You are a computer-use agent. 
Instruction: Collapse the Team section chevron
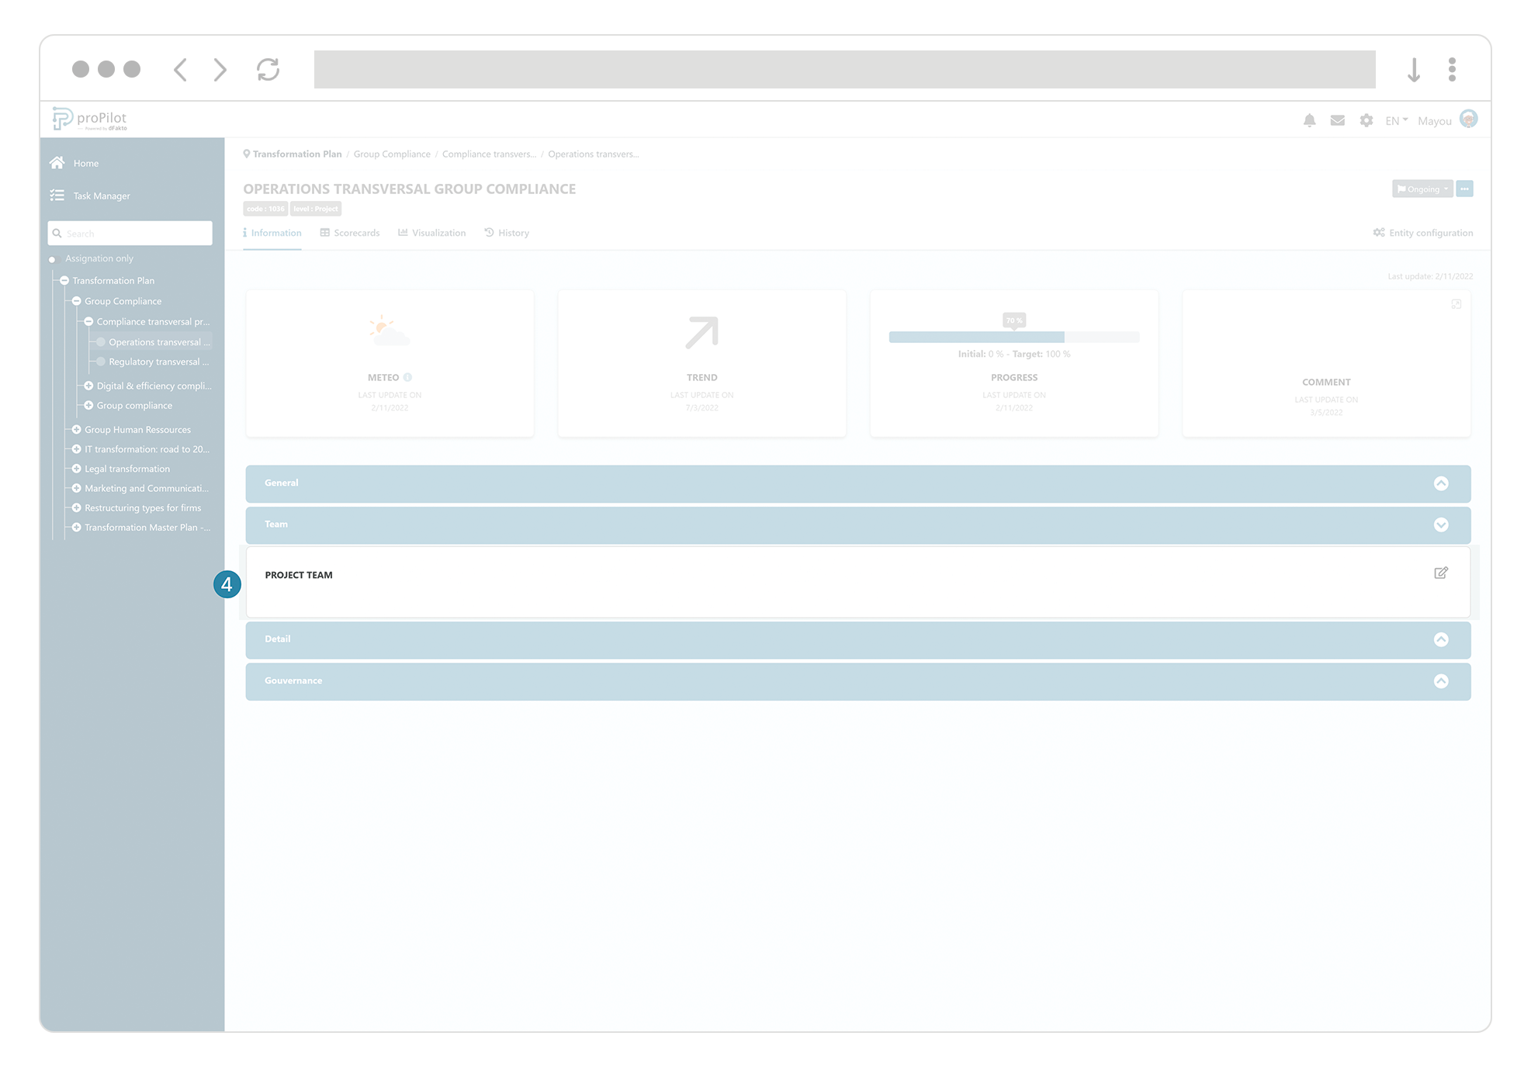pos(1442,525)
